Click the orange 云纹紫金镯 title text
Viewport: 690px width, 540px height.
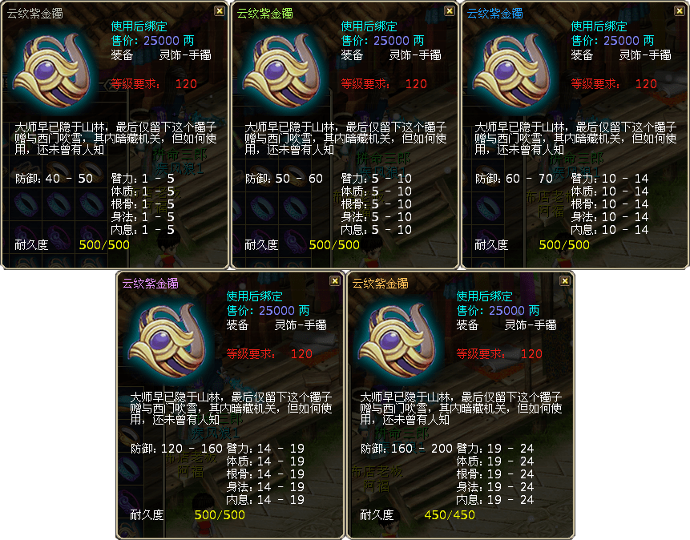380,284
